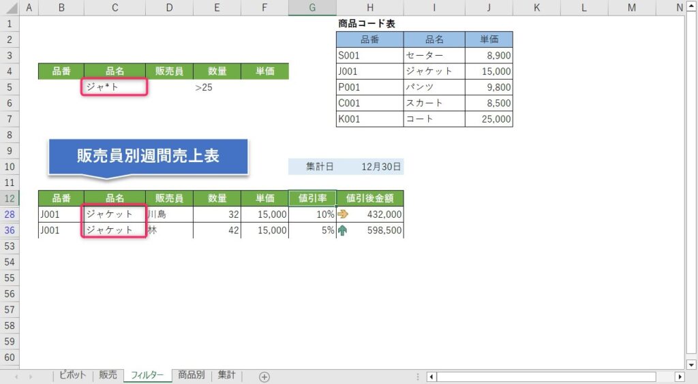Click the yellow sideways arrow beside 432,000

pyautogui.click(x=342, y=214)
